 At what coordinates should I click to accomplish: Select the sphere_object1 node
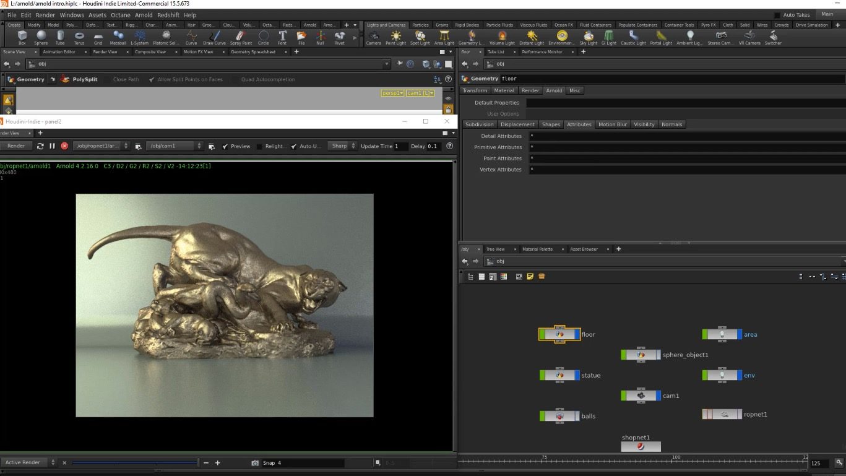(x=641, y=355)
